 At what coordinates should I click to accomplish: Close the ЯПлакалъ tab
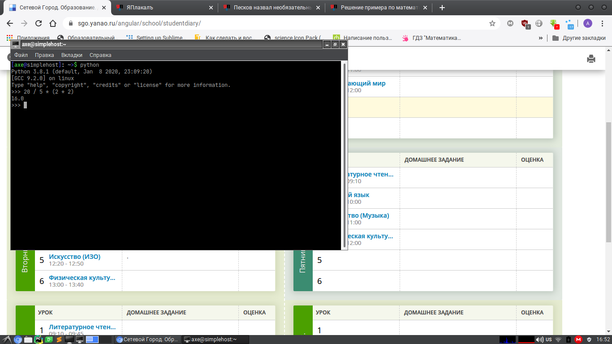(x=211, y=8)
